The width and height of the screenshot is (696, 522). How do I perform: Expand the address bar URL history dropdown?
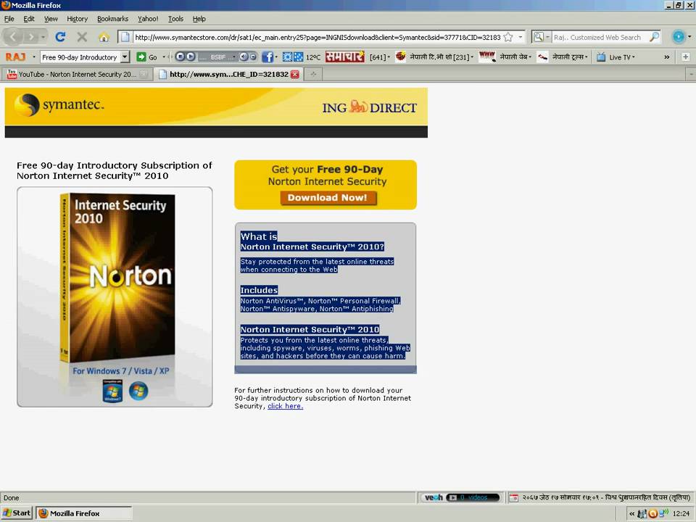[x=521, y=37]
